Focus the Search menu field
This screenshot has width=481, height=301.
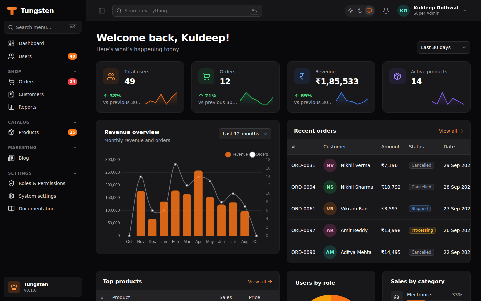click(x=43, y=27)
